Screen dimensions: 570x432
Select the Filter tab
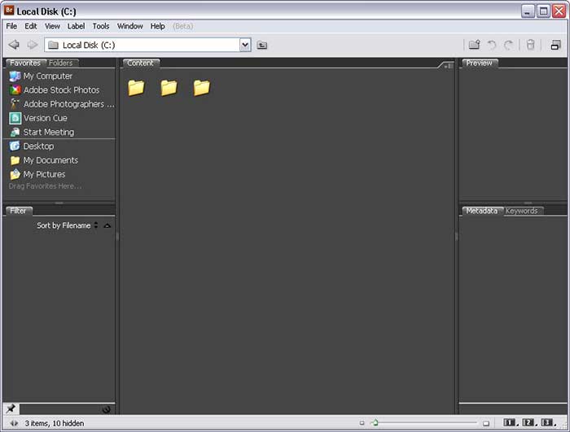(18, 211)
